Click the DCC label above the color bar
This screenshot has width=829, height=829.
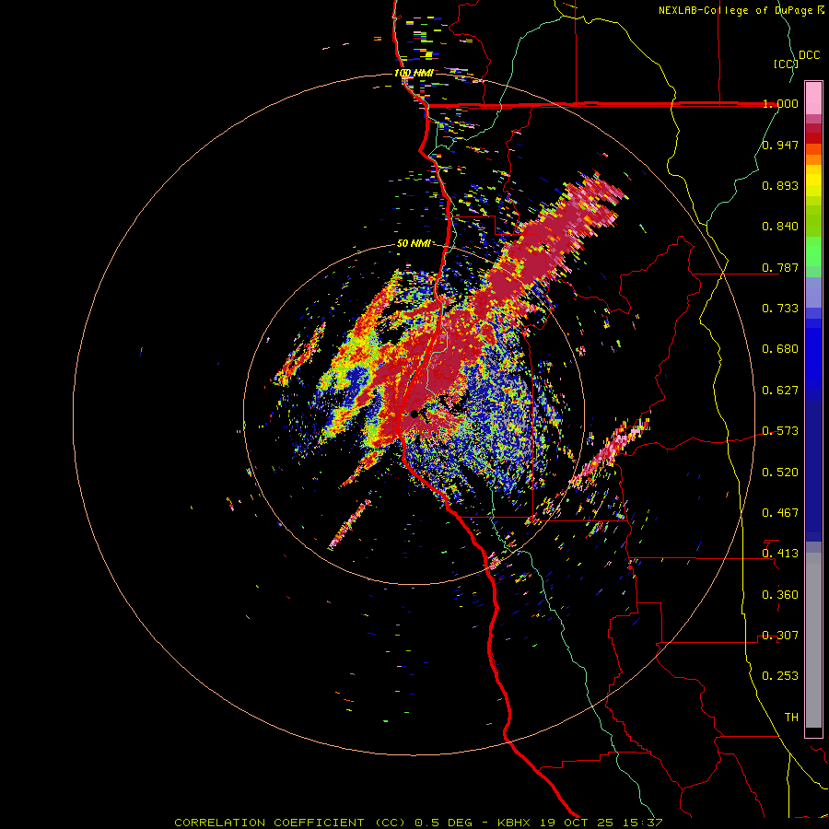[810, 55]
